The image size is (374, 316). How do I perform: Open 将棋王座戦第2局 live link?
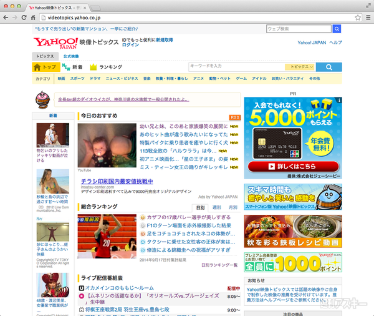click(x=127, y=310)
